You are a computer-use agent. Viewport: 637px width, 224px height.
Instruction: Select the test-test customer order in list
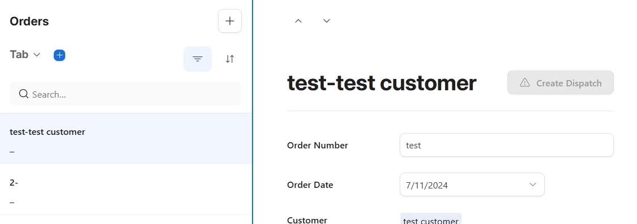click(x=126, y=139)
